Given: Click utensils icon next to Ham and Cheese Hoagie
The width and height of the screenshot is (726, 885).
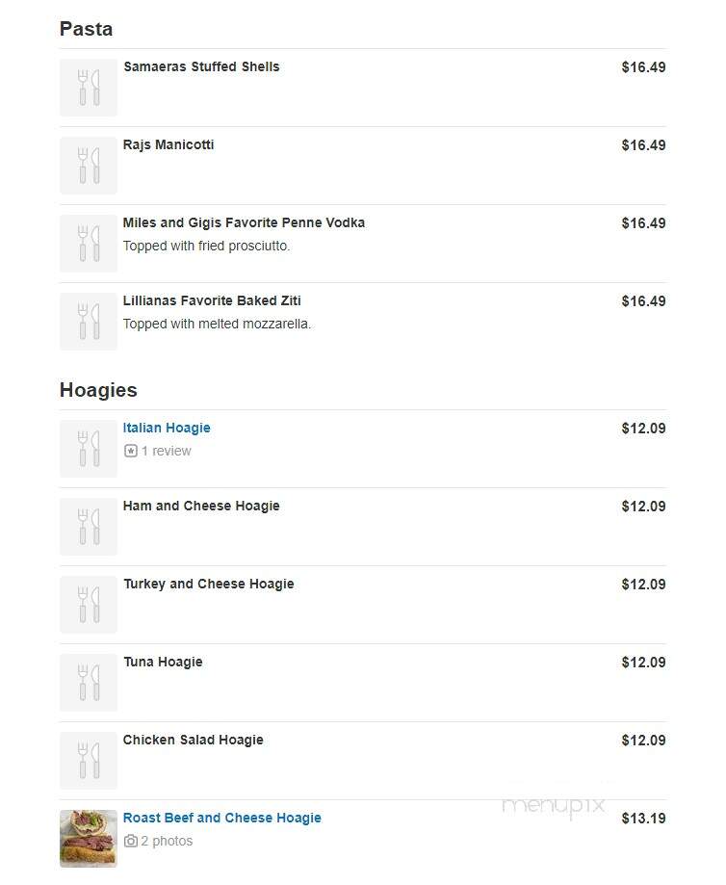Looking at the screenshot, I should tap(89, 527).
